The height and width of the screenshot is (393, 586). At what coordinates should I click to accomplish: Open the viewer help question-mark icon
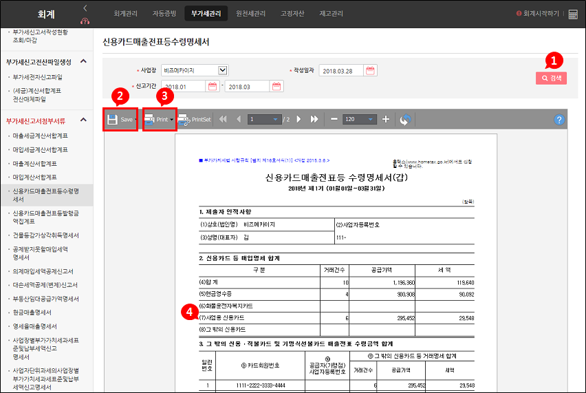[559, 120]
